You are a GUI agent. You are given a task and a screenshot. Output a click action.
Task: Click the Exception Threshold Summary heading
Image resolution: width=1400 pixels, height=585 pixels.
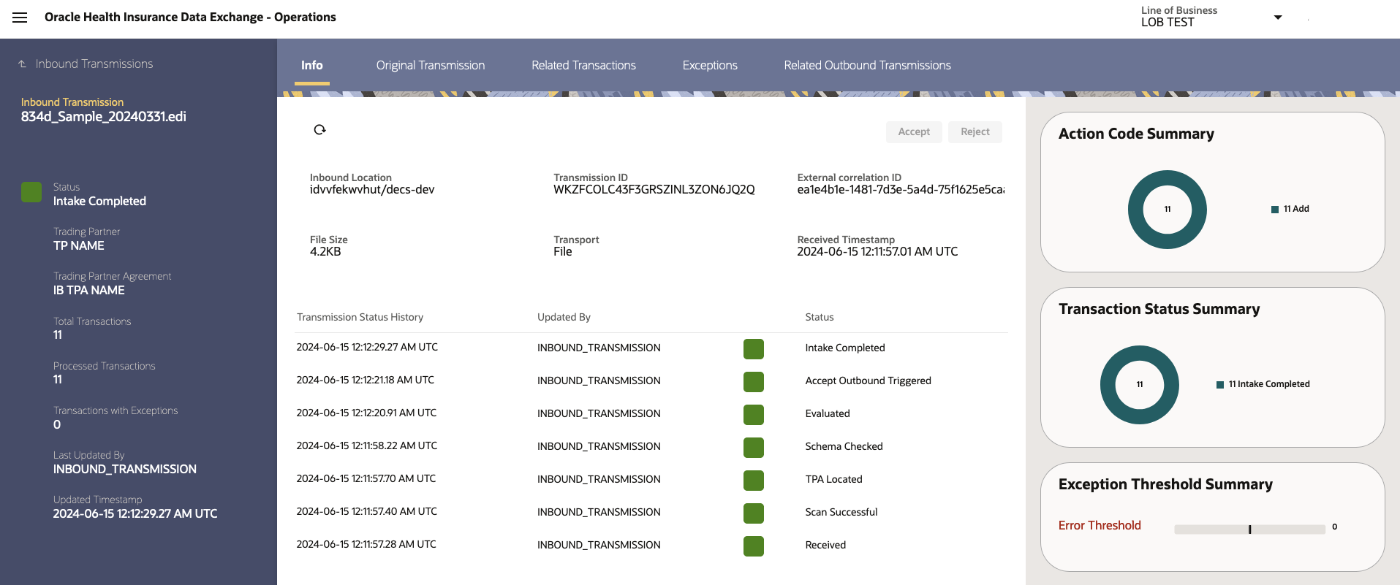(x=1165, y=485)
